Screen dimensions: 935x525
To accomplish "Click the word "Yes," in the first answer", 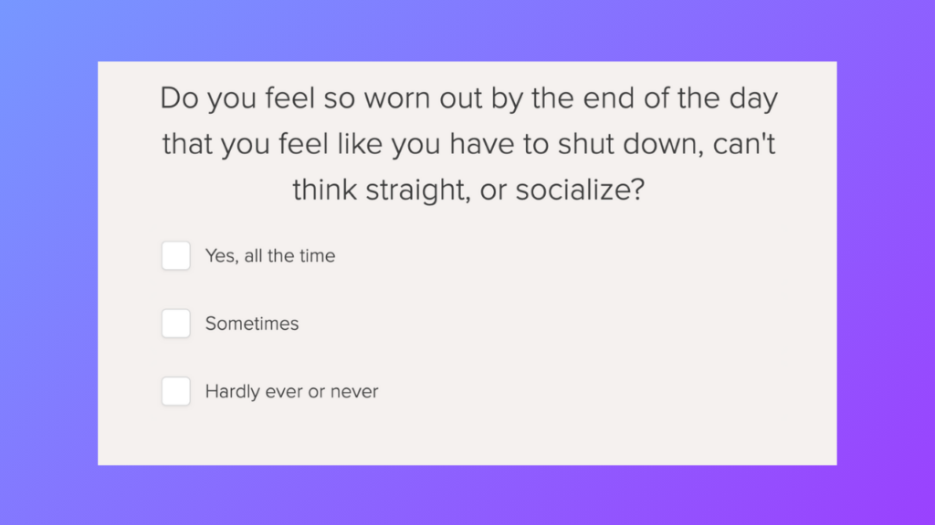I will pos(221,256).
